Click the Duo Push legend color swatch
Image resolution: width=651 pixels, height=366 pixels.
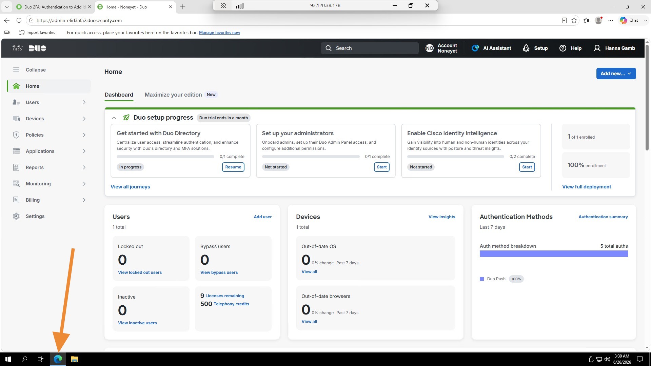482,279
